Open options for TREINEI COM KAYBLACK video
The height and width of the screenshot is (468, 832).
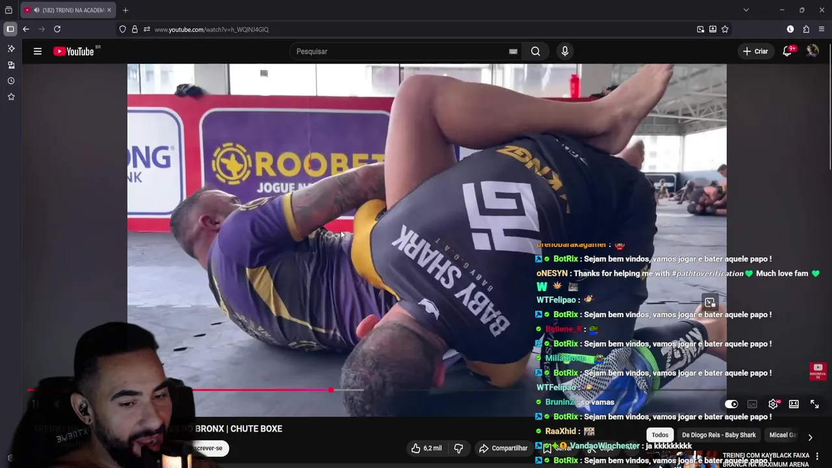tap(817, 456)
